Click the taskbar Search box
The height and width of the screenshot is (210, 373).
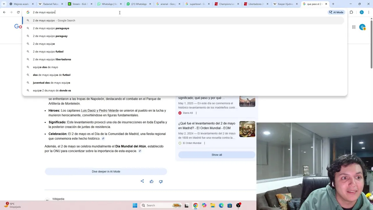161,205
